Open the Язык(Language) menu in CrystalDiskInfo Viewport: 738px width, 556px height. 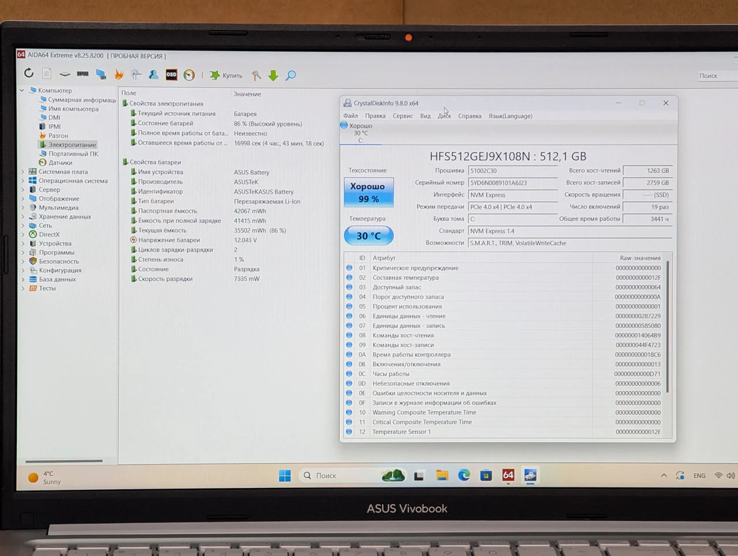510,116
